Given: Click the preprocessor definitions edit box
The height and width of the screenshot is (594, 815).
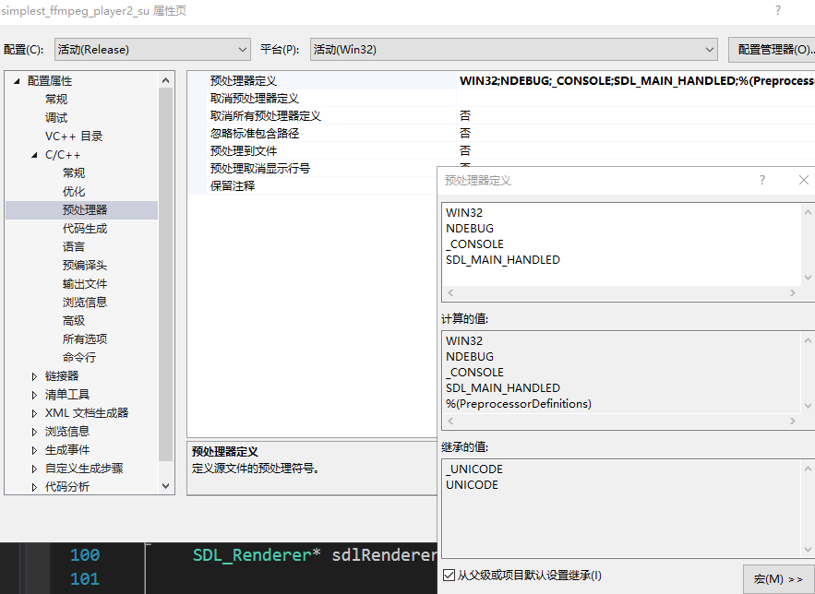Looking at the screenshot, I should click(x=620, y=244).
